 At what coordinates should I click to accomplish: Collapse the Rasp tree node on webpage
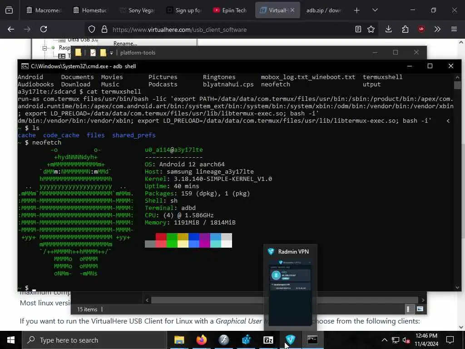click(45, 48)
